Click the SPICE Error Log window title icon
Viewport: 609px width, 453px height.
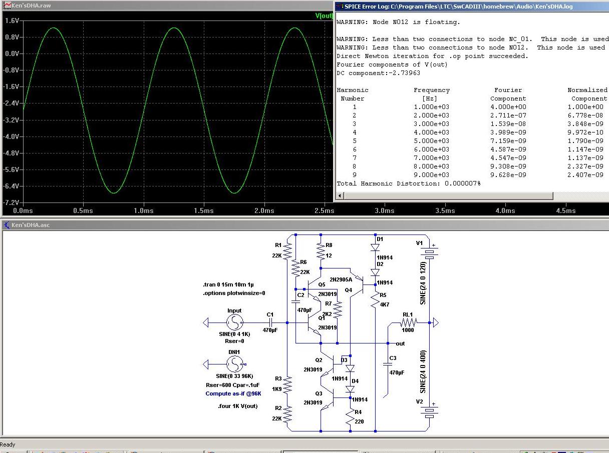(x=340, y=6)
